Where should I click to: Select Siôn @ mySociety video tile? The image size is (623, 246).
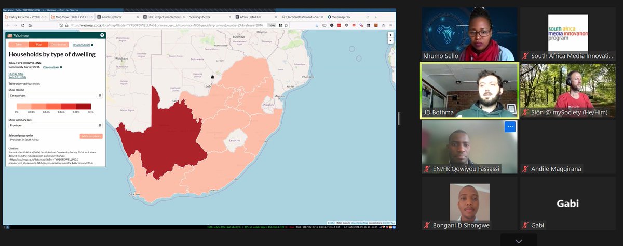tap(568, 91)
